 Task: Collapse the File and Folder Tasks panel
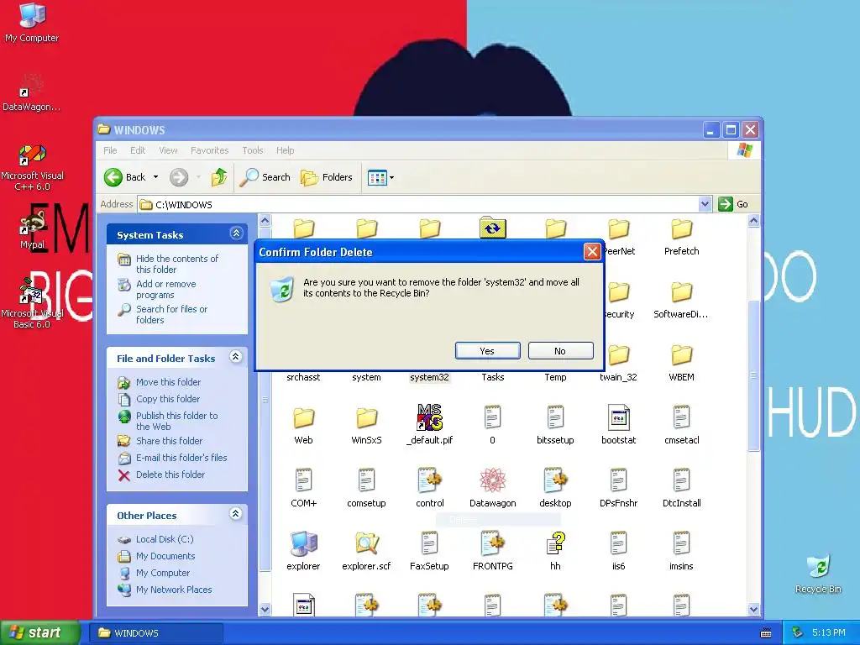(236, 357)
